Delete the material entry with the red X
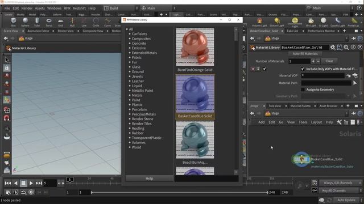The image size is (364, 204). tap(253, 69)
